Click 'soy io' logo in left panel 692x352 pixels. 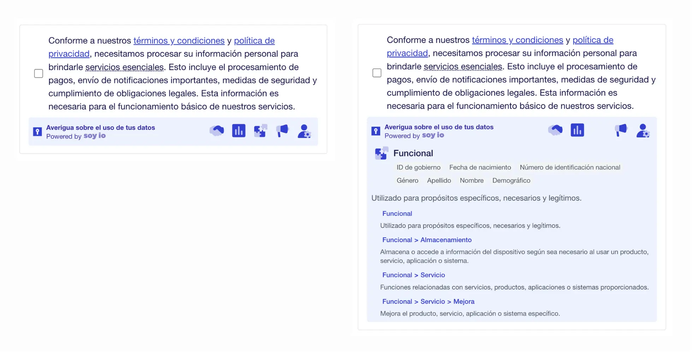pyautogui.click(x=95, y=136)
